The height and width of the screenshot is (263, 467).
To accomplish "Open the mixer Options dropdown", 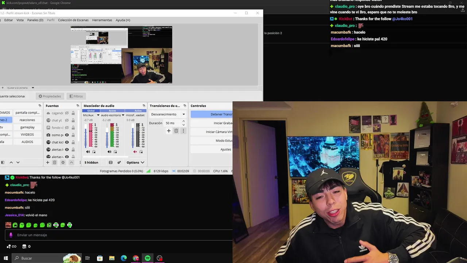I will click(135, 163).
